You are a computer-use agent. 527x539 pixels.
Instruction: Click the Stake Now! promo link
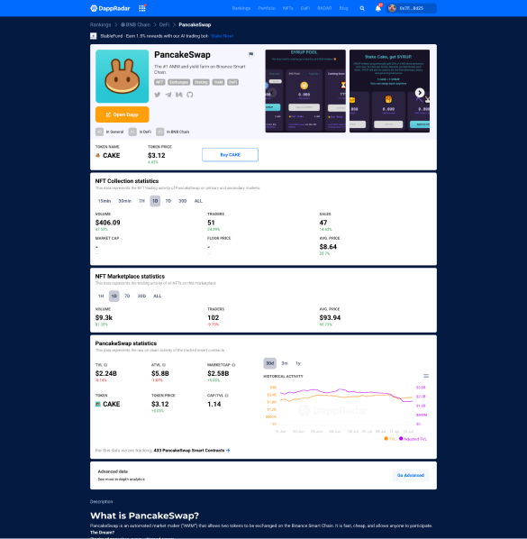click(222, 36)
